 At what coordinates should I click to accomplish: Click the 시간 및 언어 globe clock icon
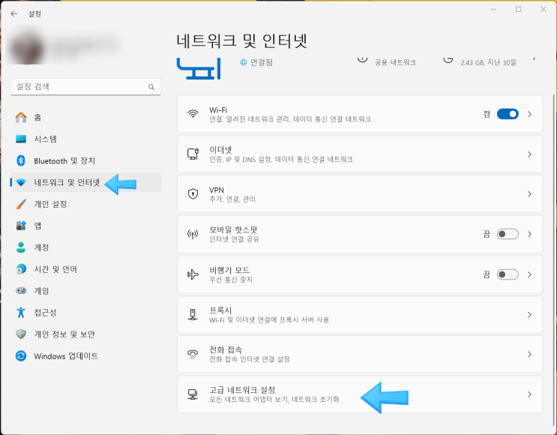point(21,269)
